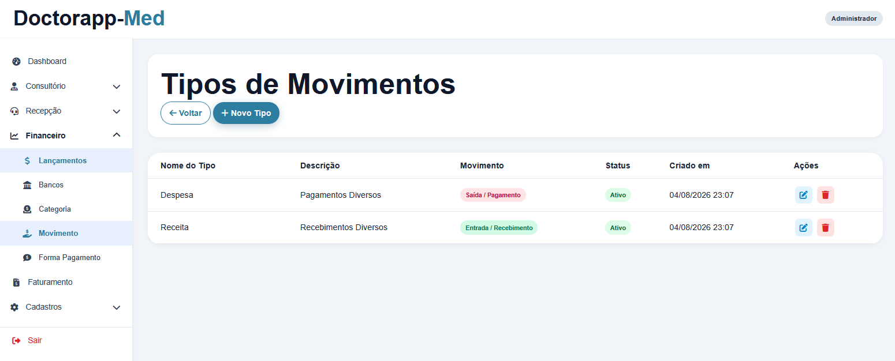
Task: Click the Movimento column header
Action: click(x=482, y=166)
